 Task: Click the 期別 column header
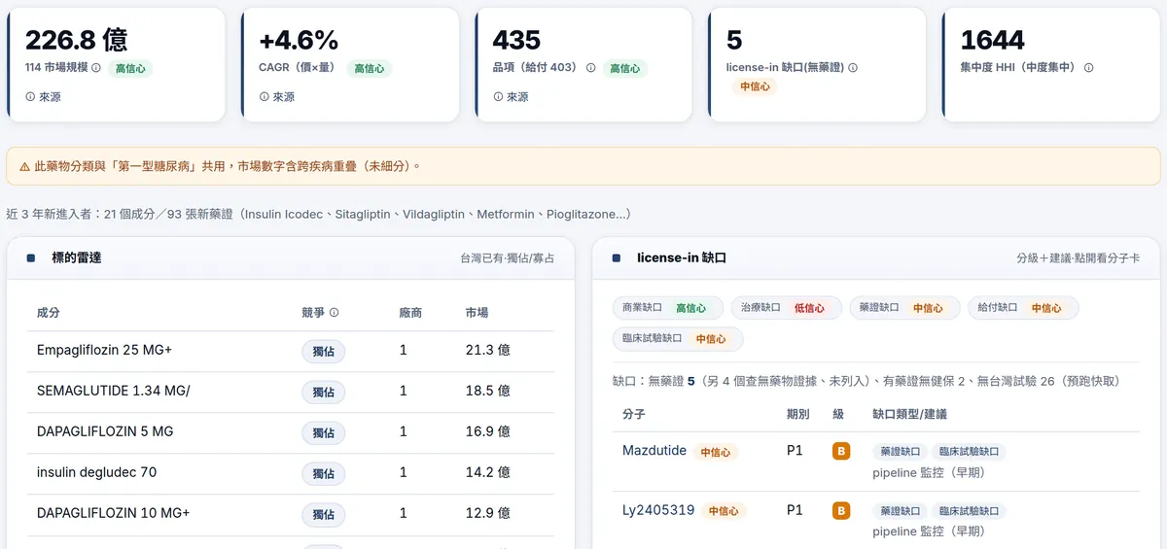798,414
